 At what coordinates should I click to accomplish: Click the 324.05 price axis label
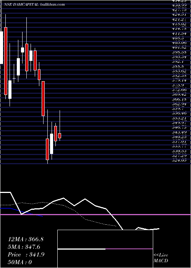point(179,160)
